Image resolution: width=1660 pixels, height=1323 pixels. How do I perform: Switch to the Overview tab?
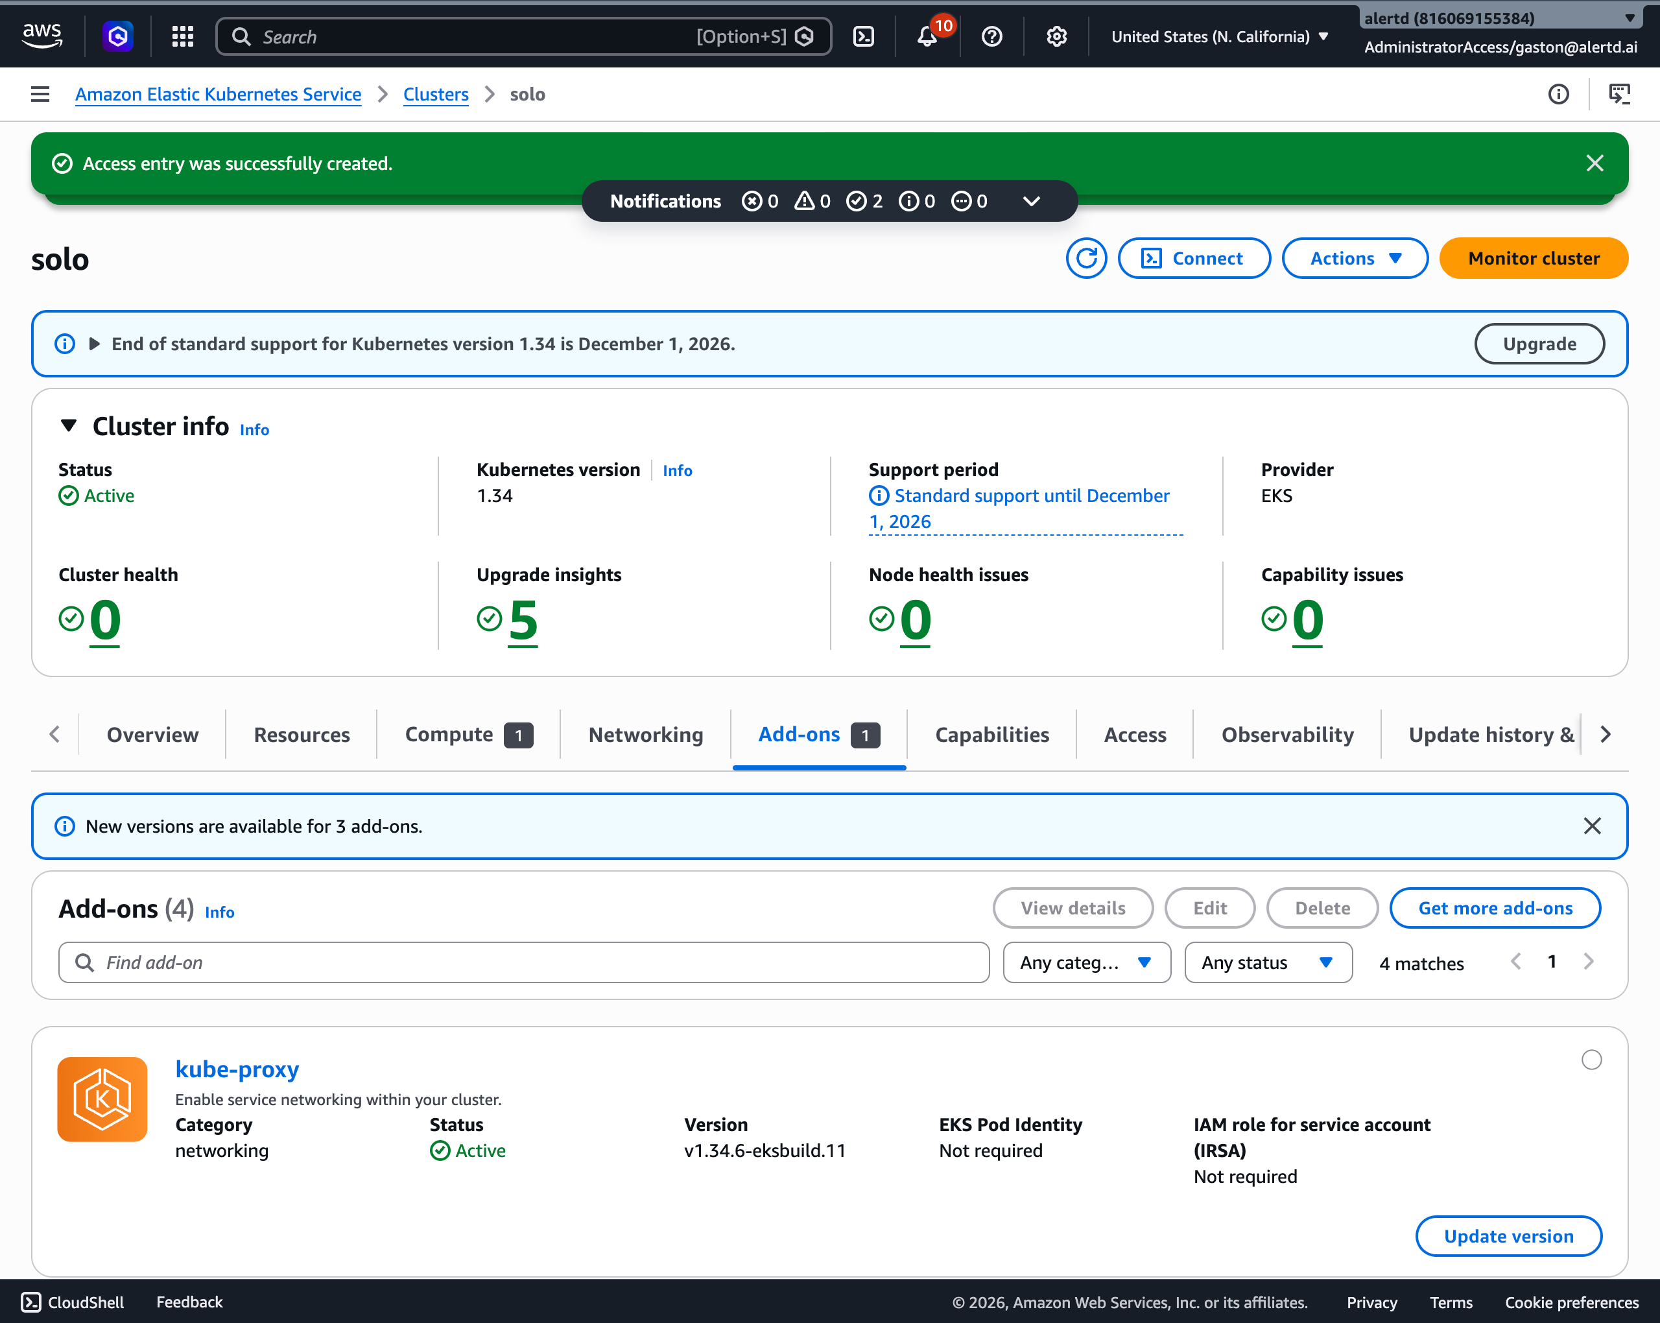[x=152, y=735]
